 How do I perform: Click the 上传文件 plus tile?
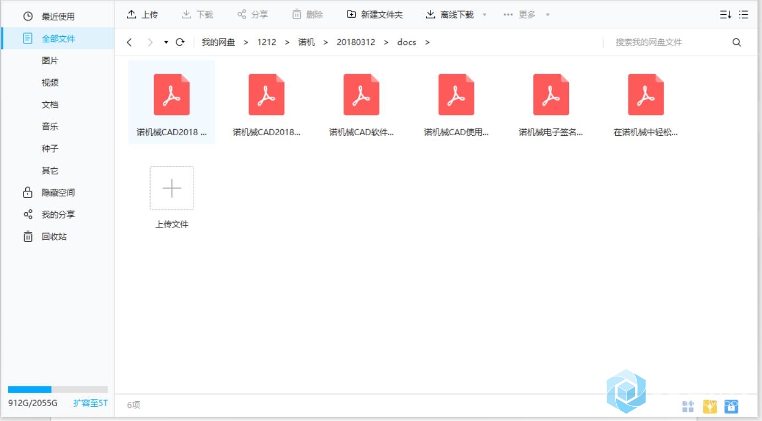pos(172,188)
